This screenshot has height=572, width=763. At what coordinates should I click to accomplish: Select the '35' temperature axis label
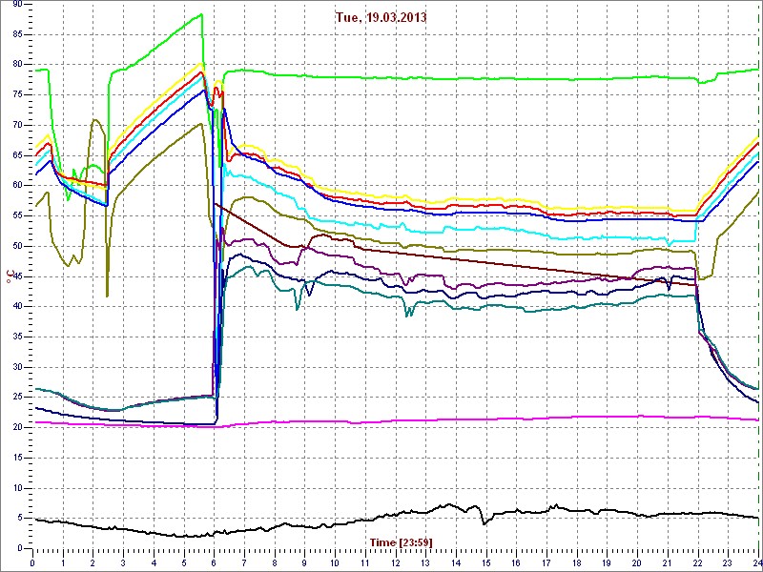[16, 337]
